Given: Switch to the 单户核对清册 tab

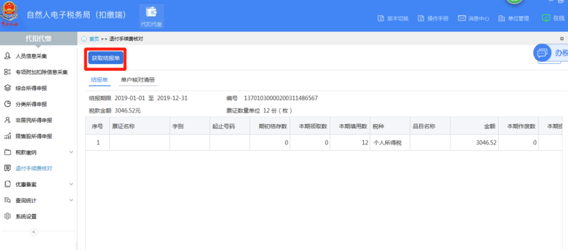Looking at the screenshot, I should tap(138, 80).
